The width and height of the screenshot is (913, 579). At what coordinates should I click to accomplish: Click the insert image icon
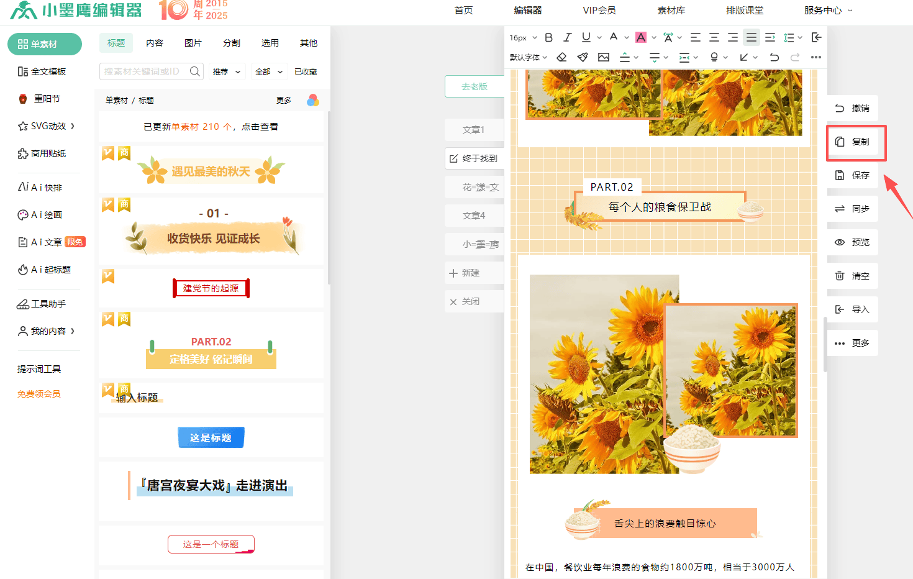pos(604,57)
